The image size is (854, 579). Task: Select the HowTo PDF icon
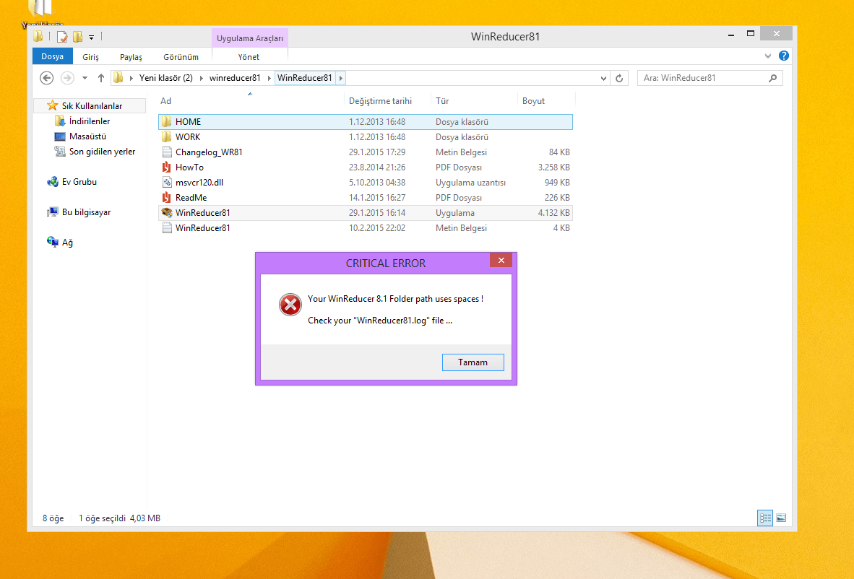(x=167, y=167)
